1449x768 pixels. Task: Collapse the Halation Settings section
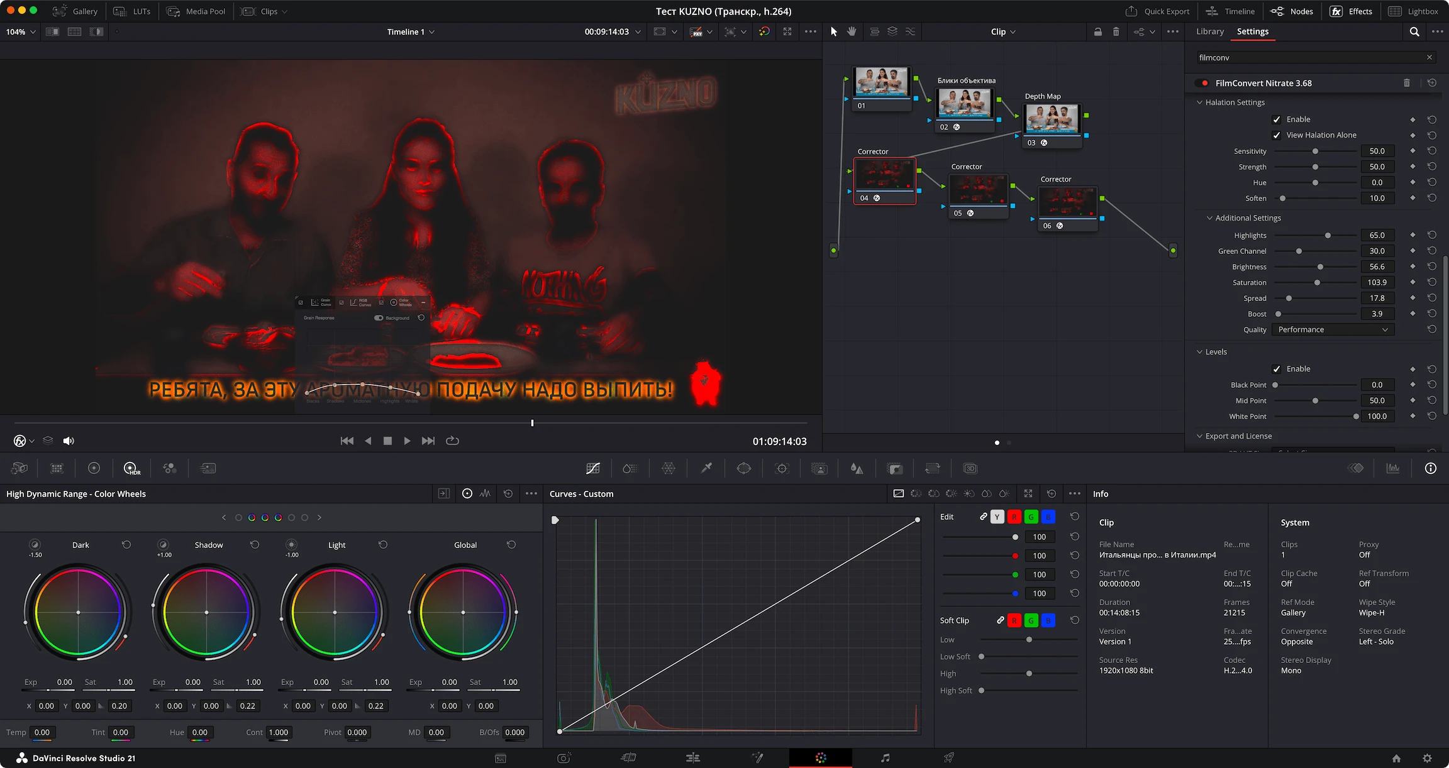click(x=1199, y=102)
